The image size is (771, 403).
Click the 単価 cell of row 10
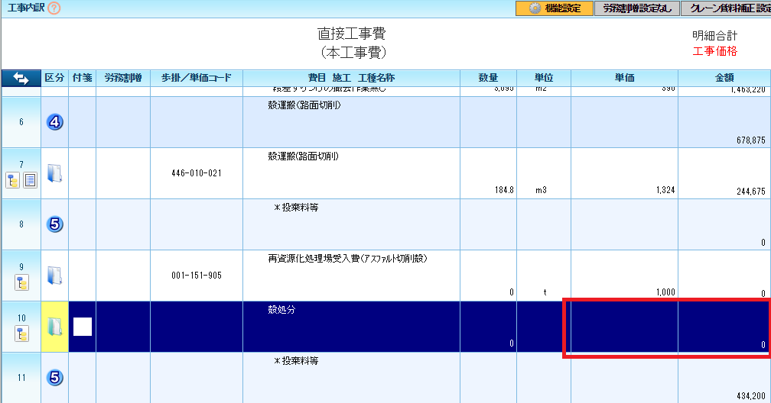(624, 327)
